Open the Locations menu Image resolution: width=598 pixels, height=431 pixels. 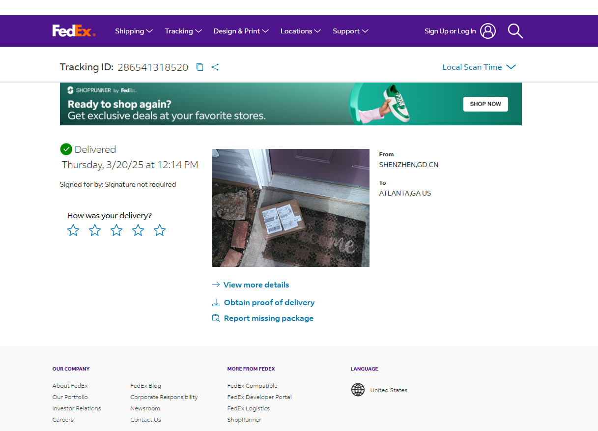point(300,31)
